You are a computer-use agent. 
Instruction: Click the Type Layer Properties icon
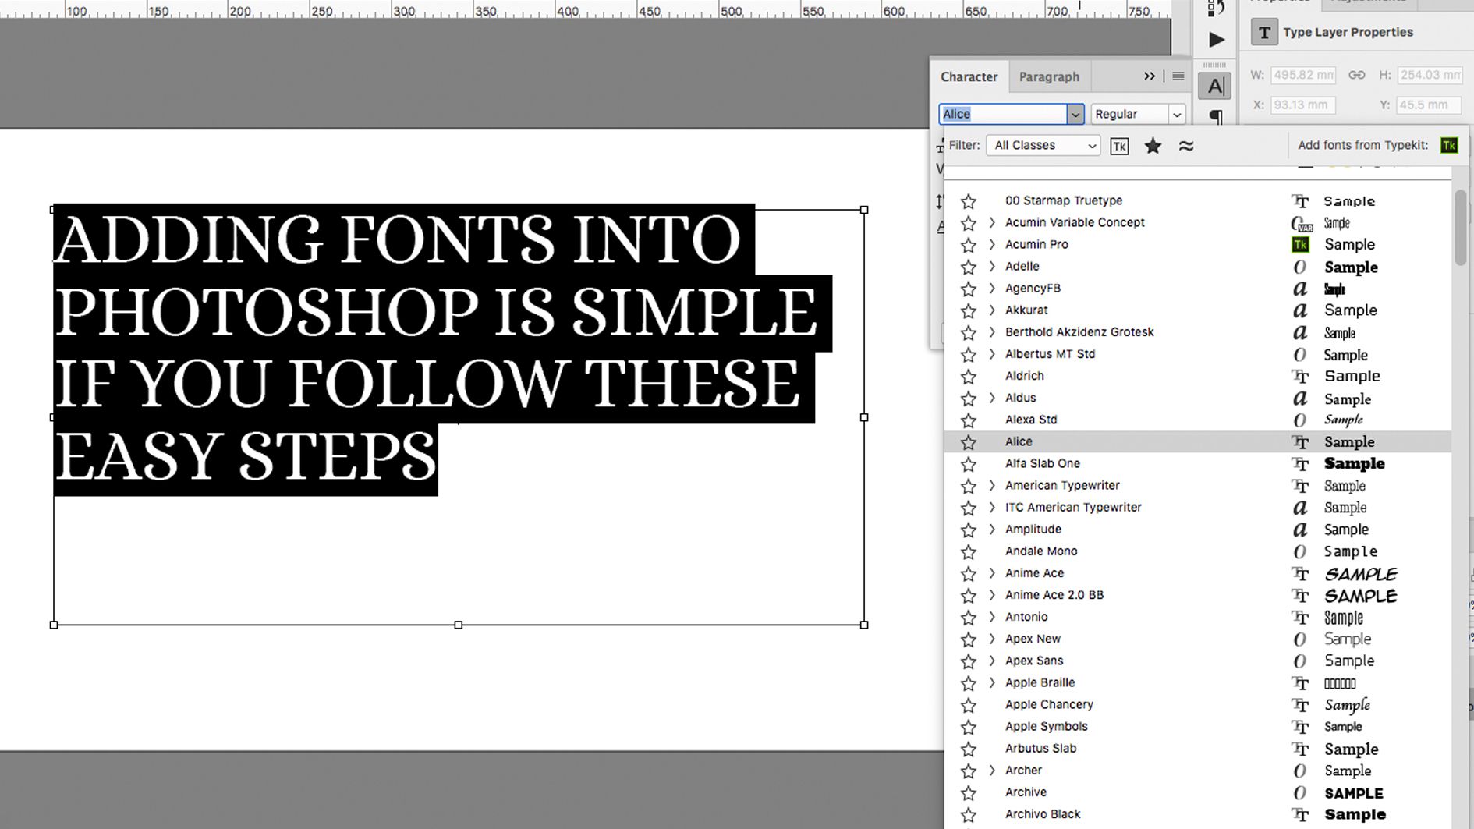[x=1263, y=32]
